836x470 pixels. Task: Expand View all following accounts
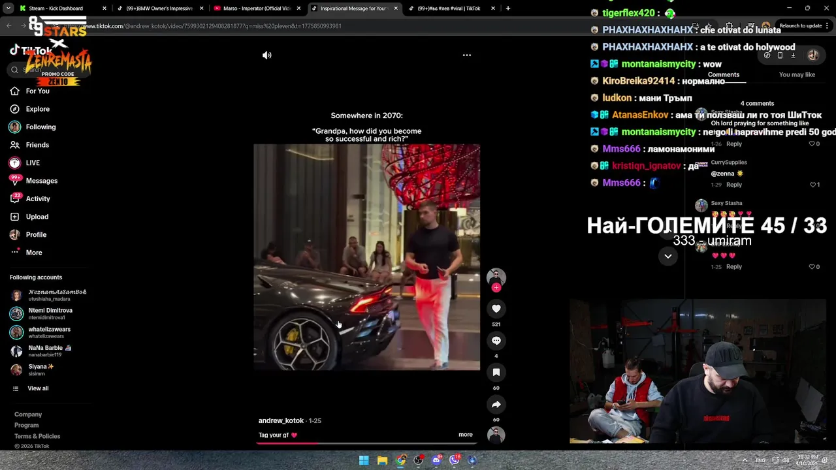(38, 388)
